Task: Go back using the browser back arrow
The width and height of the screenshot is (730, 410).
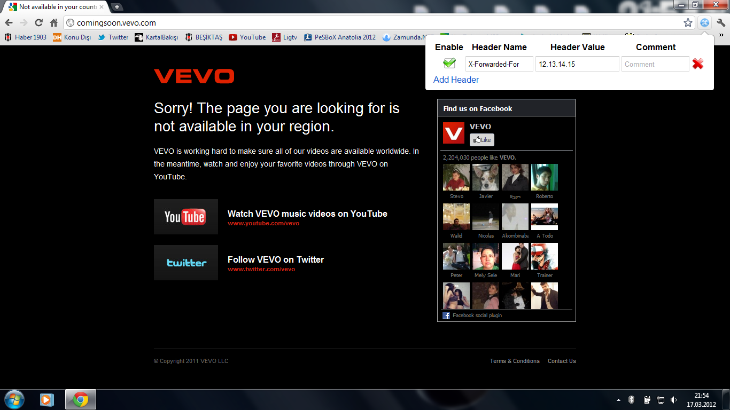Action: click(9, 23)
